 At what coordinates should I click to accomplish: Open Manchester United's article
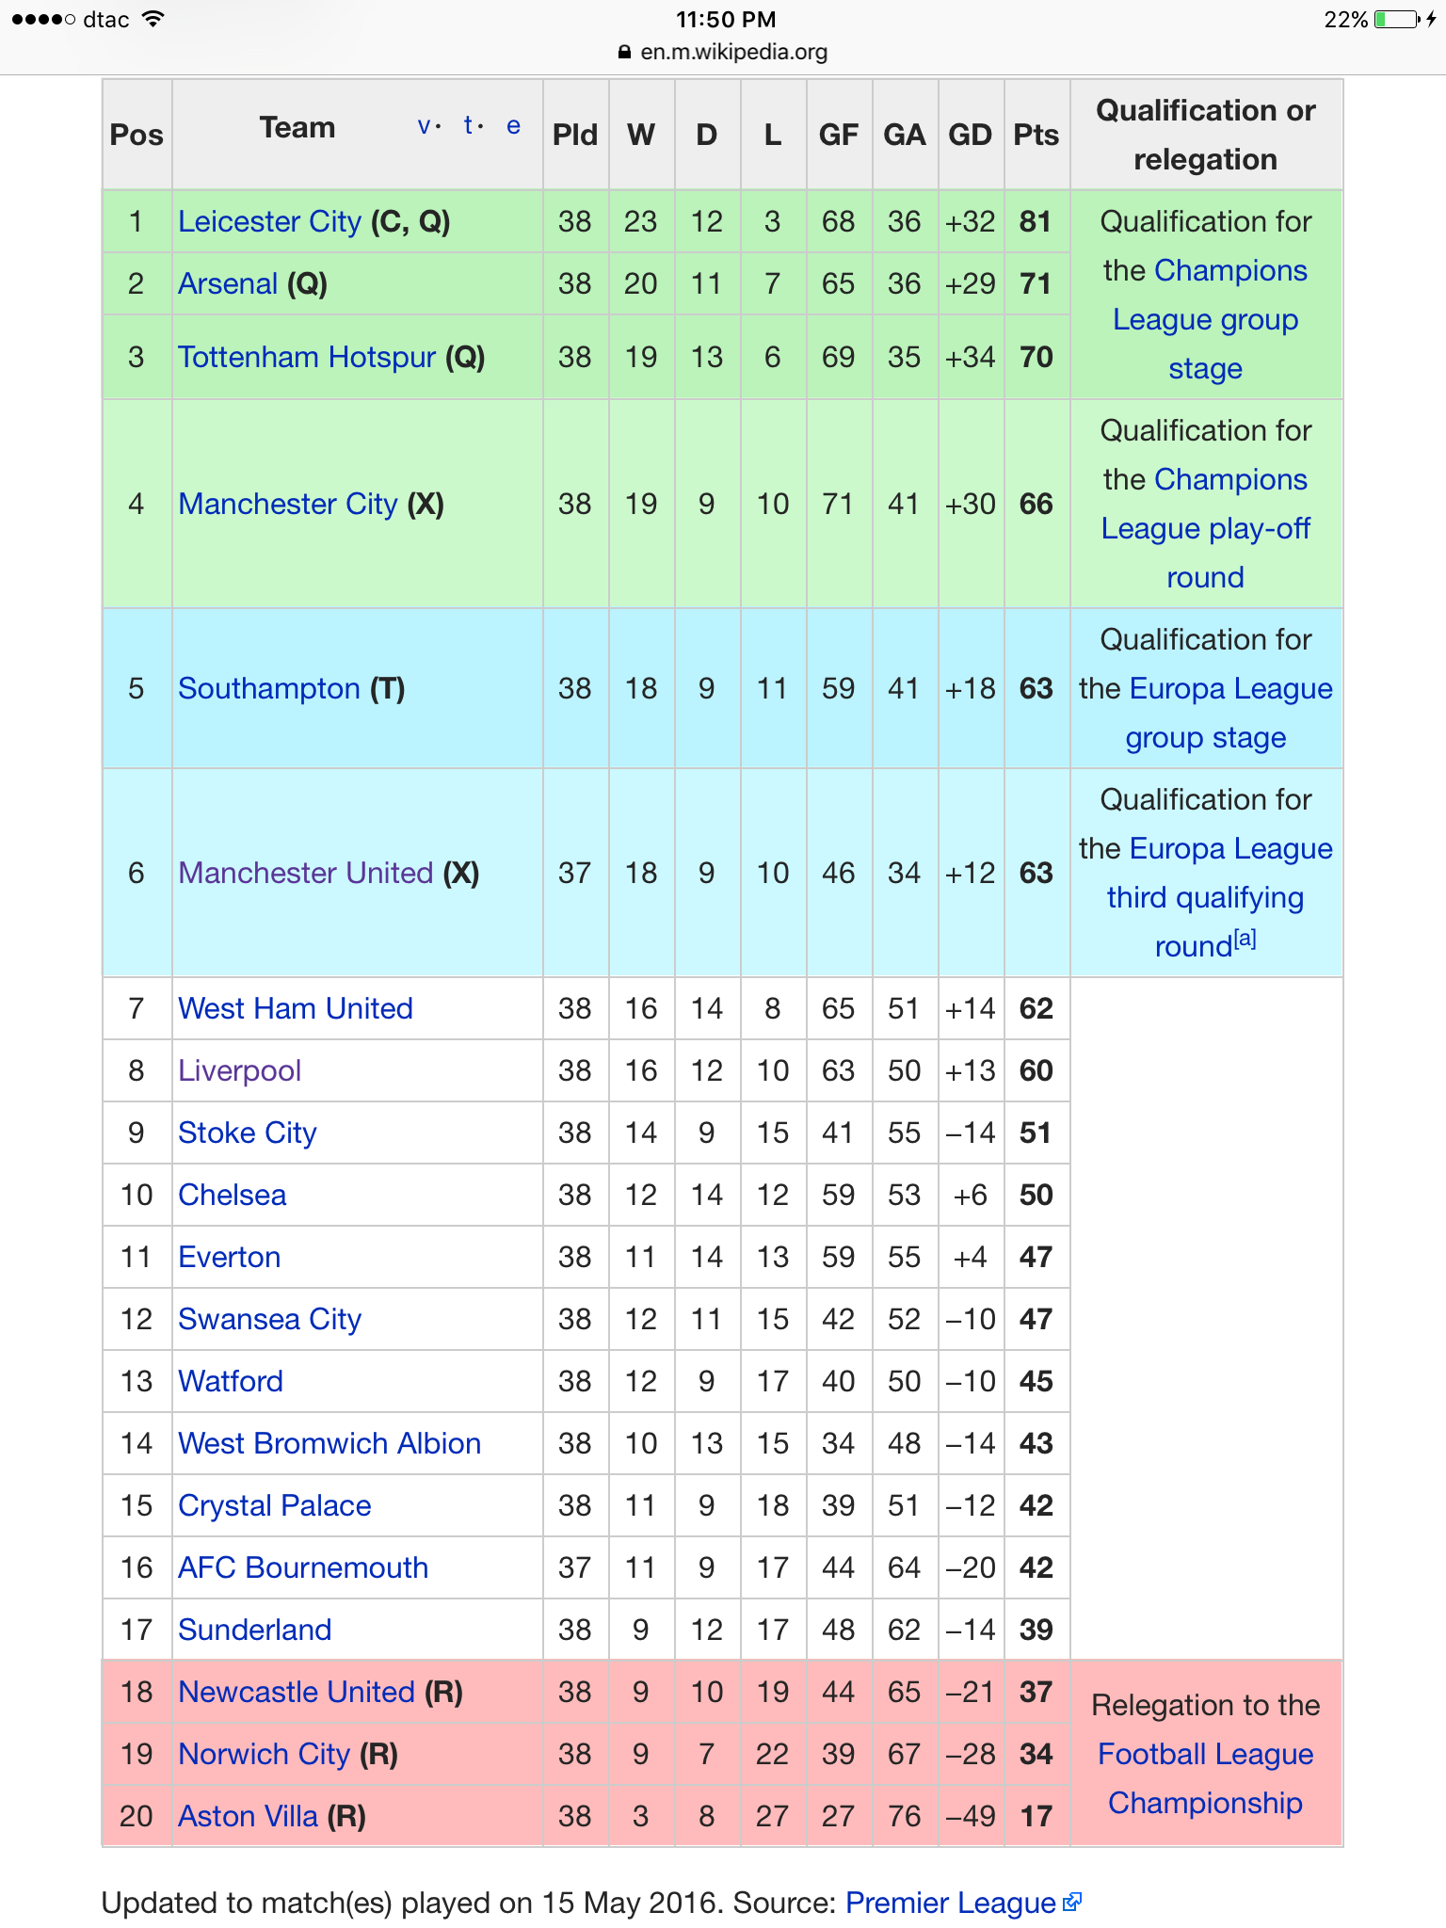coord(305,873)
